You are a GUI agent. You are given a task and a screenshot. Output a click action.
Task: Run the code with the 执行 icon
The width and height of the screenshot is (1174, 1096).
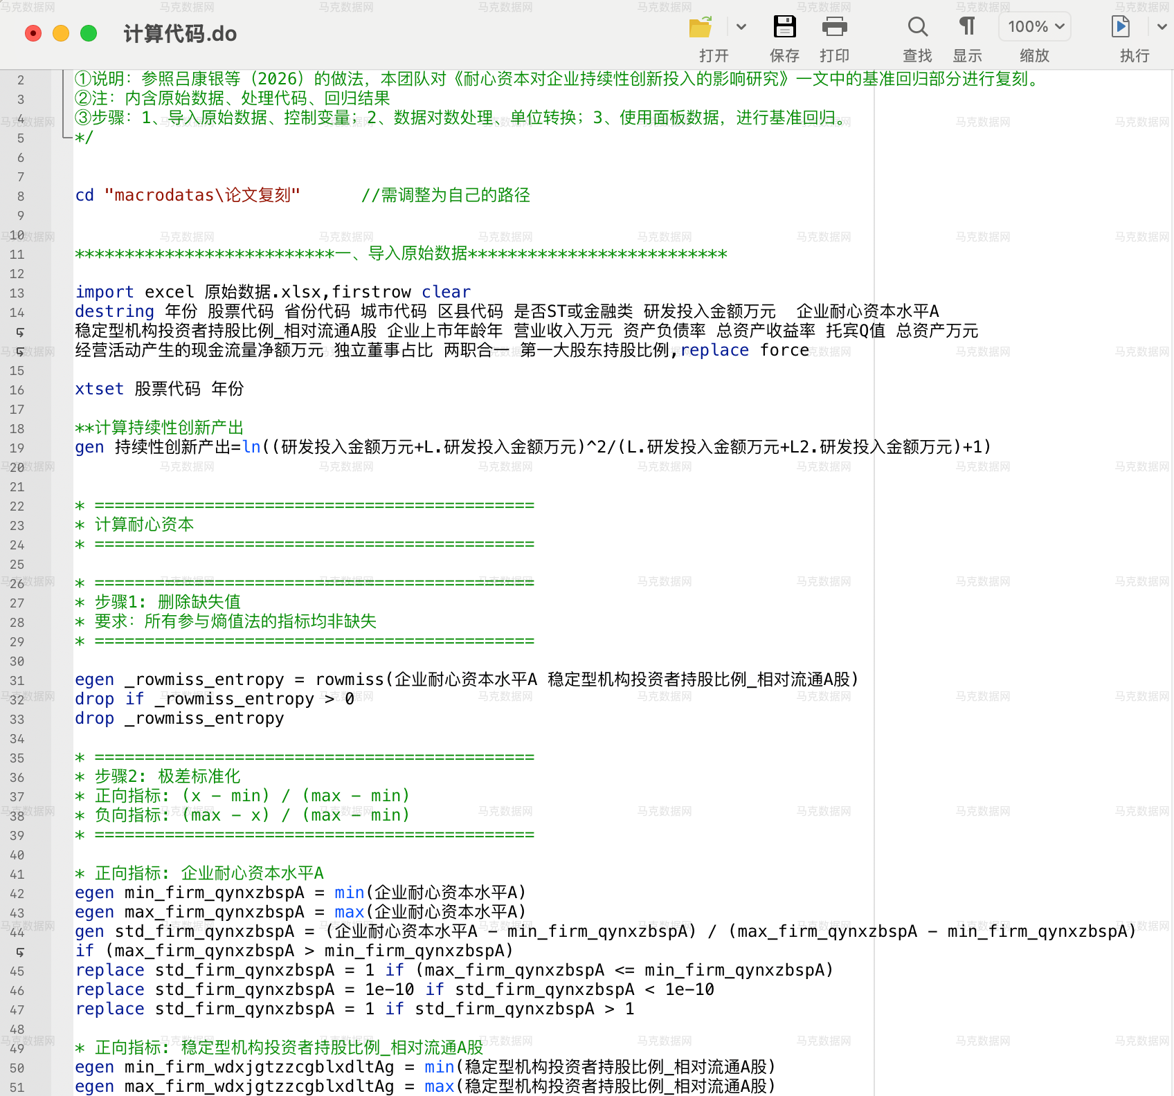(x=1120, y=27)
